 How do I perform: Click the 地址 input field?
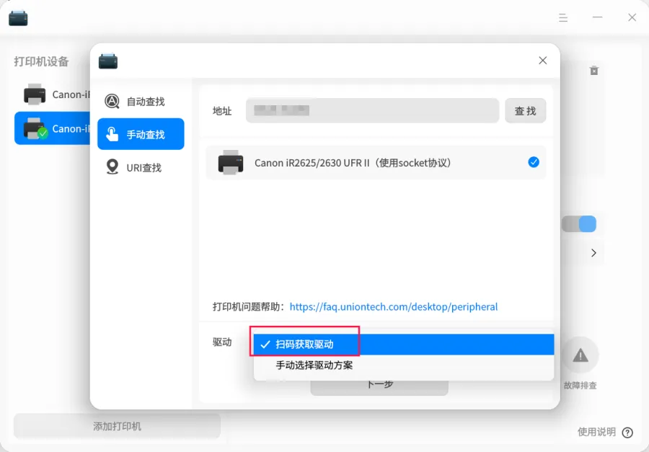(x=372, y=110)
